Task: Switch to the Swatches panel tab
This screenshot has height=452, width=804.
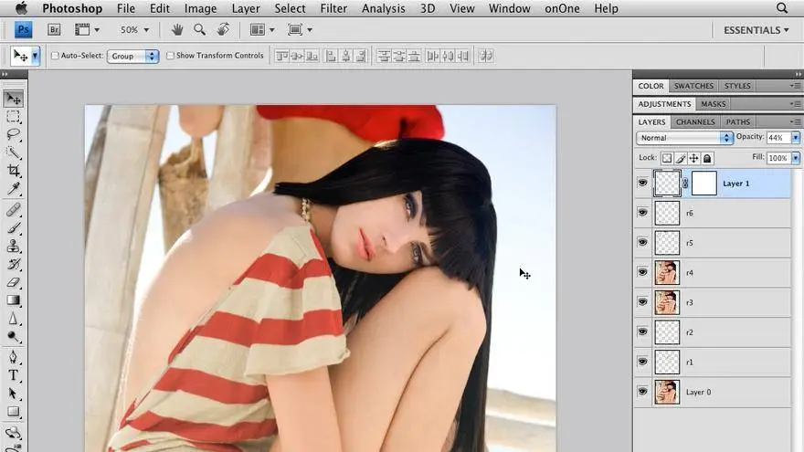Action: pyautogui.click(x=693, y=86)
